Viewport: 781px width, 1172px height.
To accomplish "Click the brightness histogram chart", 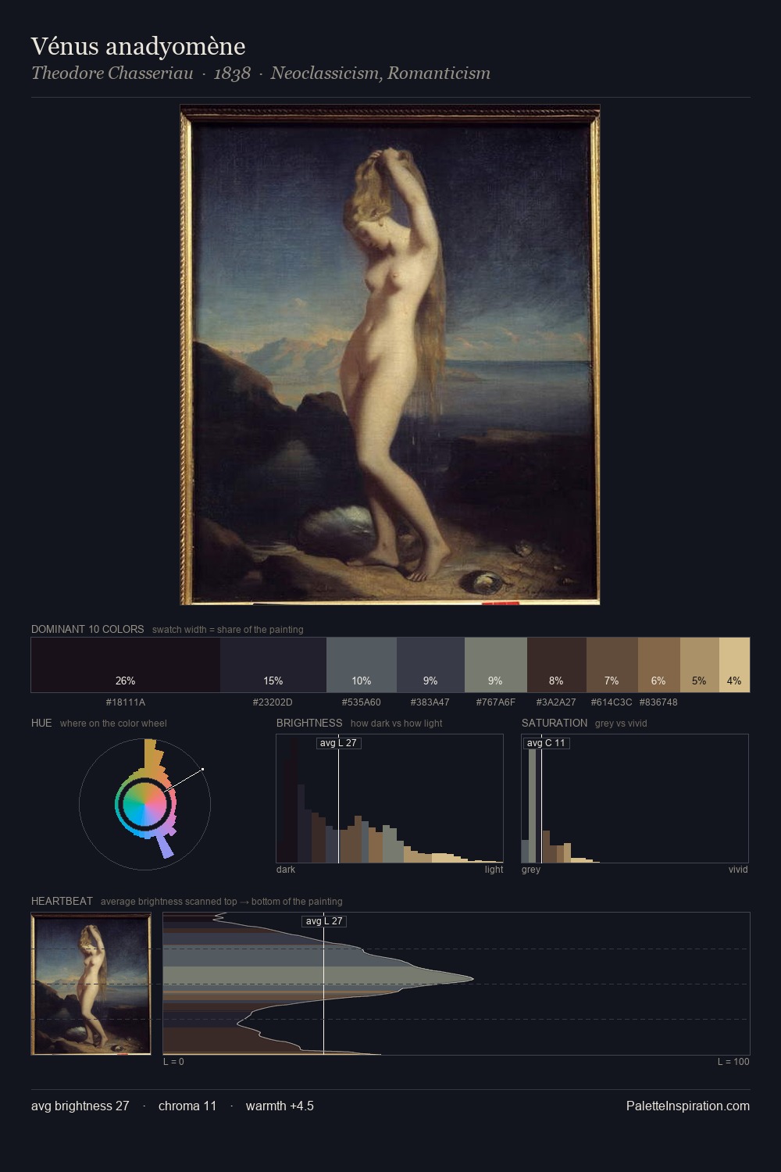I will point(390,799).
